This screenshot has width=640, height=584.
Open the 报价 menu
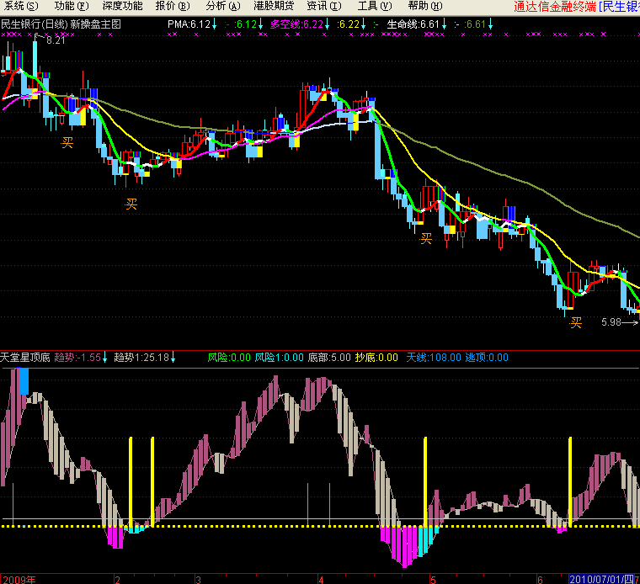[x=172, y=7]
